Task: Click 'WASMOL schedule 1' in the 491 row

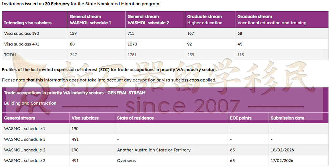Action: click(x=25, y=139)
